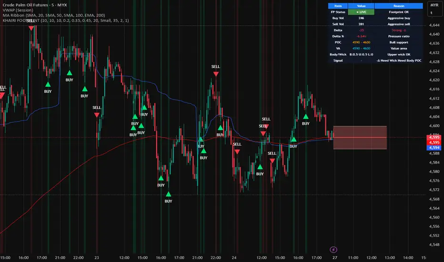Viewport: 444px width, 262px height.
Task: Click the Value column header
Action: pyautogui.click(x=361, y=6)
